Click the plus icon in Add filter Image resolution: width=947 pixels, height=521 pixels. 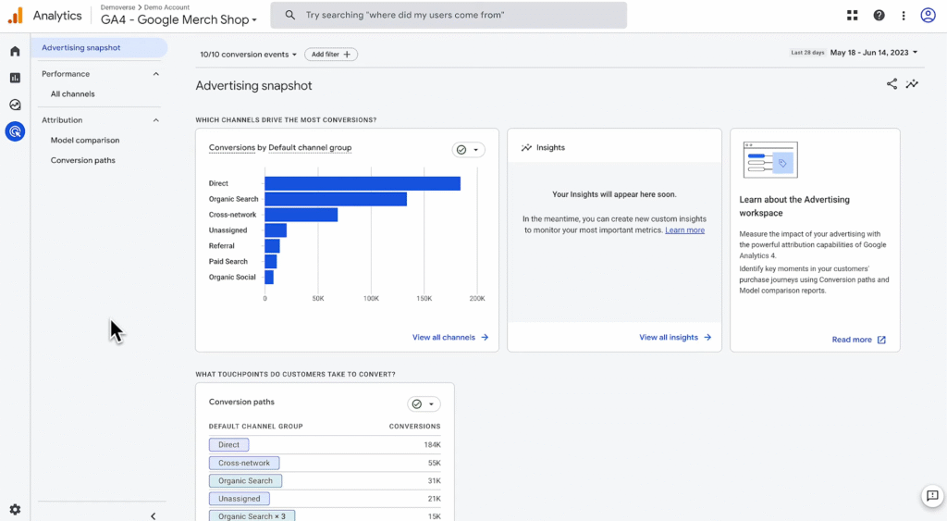click(x=347, y=55)
